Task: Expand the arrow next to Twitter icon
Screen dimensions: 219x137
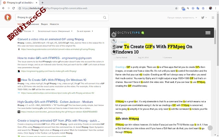Action: pyautogui.click(x=206, y=17)
